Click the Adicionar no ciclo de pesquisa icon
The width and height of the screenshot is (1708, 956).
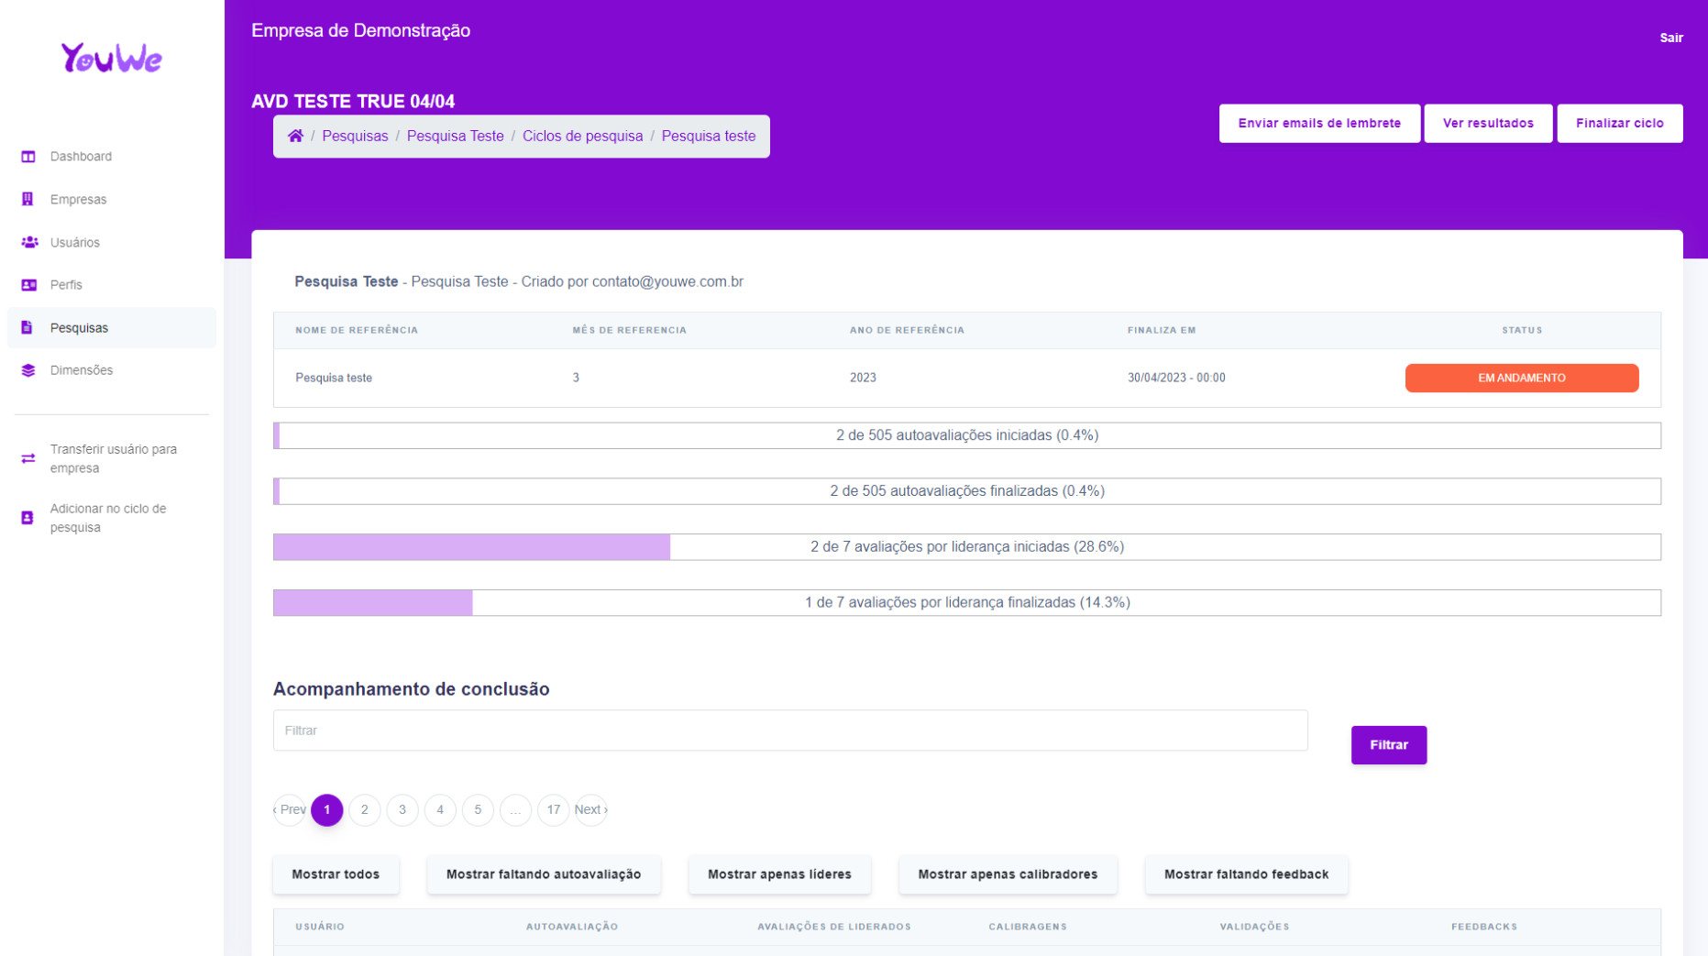click(28, 518)
